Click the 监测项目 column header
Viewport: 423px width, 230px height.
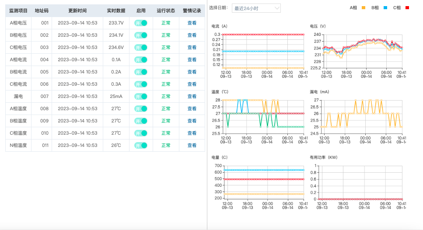click(x=18, y=11)
